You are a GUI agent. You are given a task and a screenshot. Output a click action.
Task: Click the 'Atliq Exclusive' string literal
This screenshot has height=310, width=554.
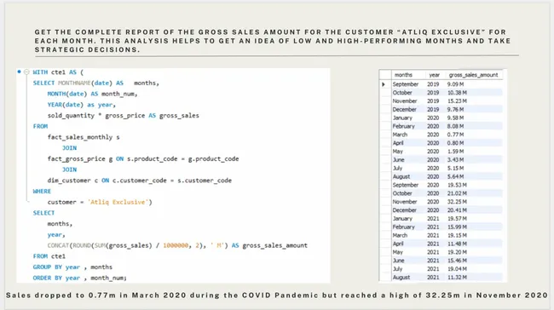[118, 203]
